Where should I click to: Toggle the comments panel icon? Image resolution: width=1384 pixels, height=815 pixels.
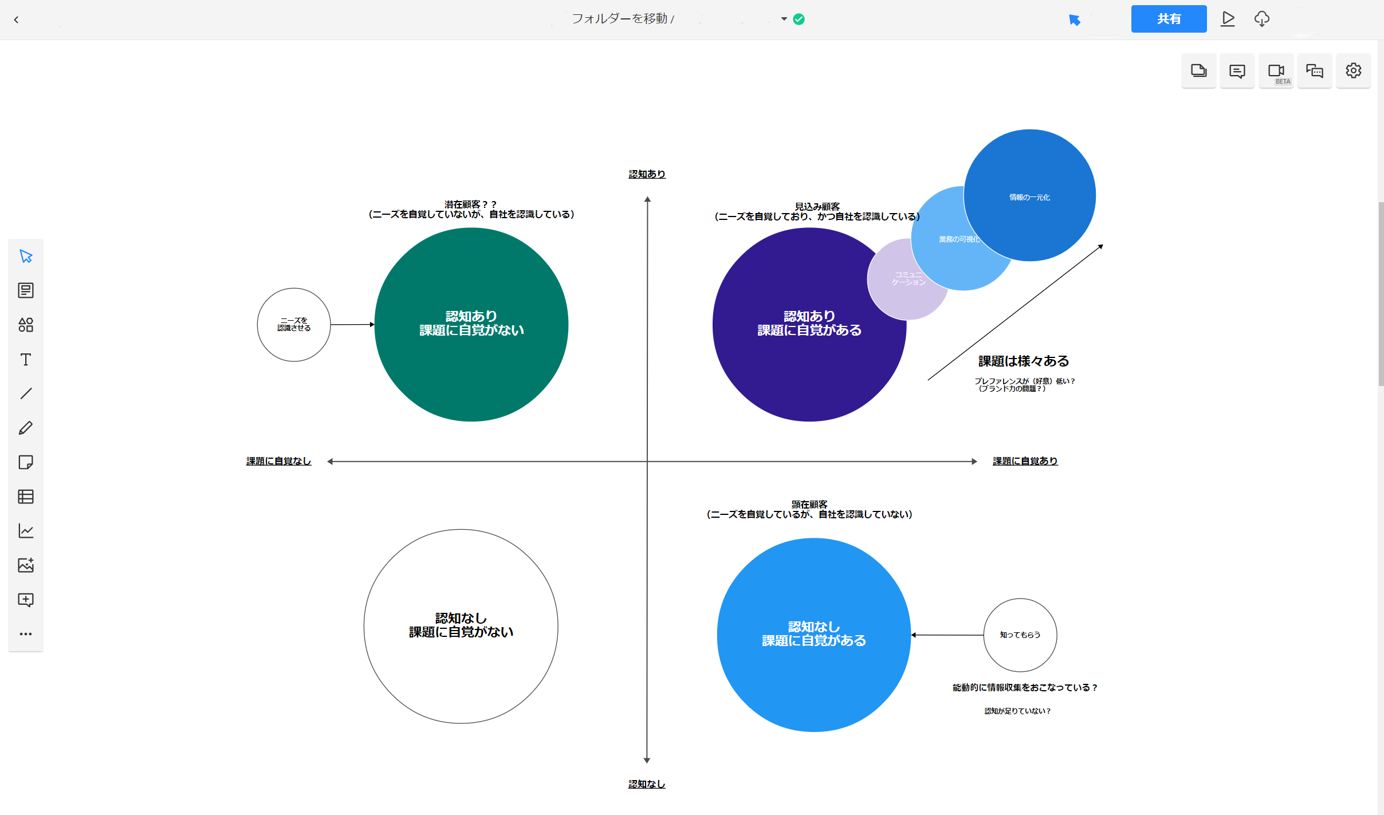tap(1237, 71)
